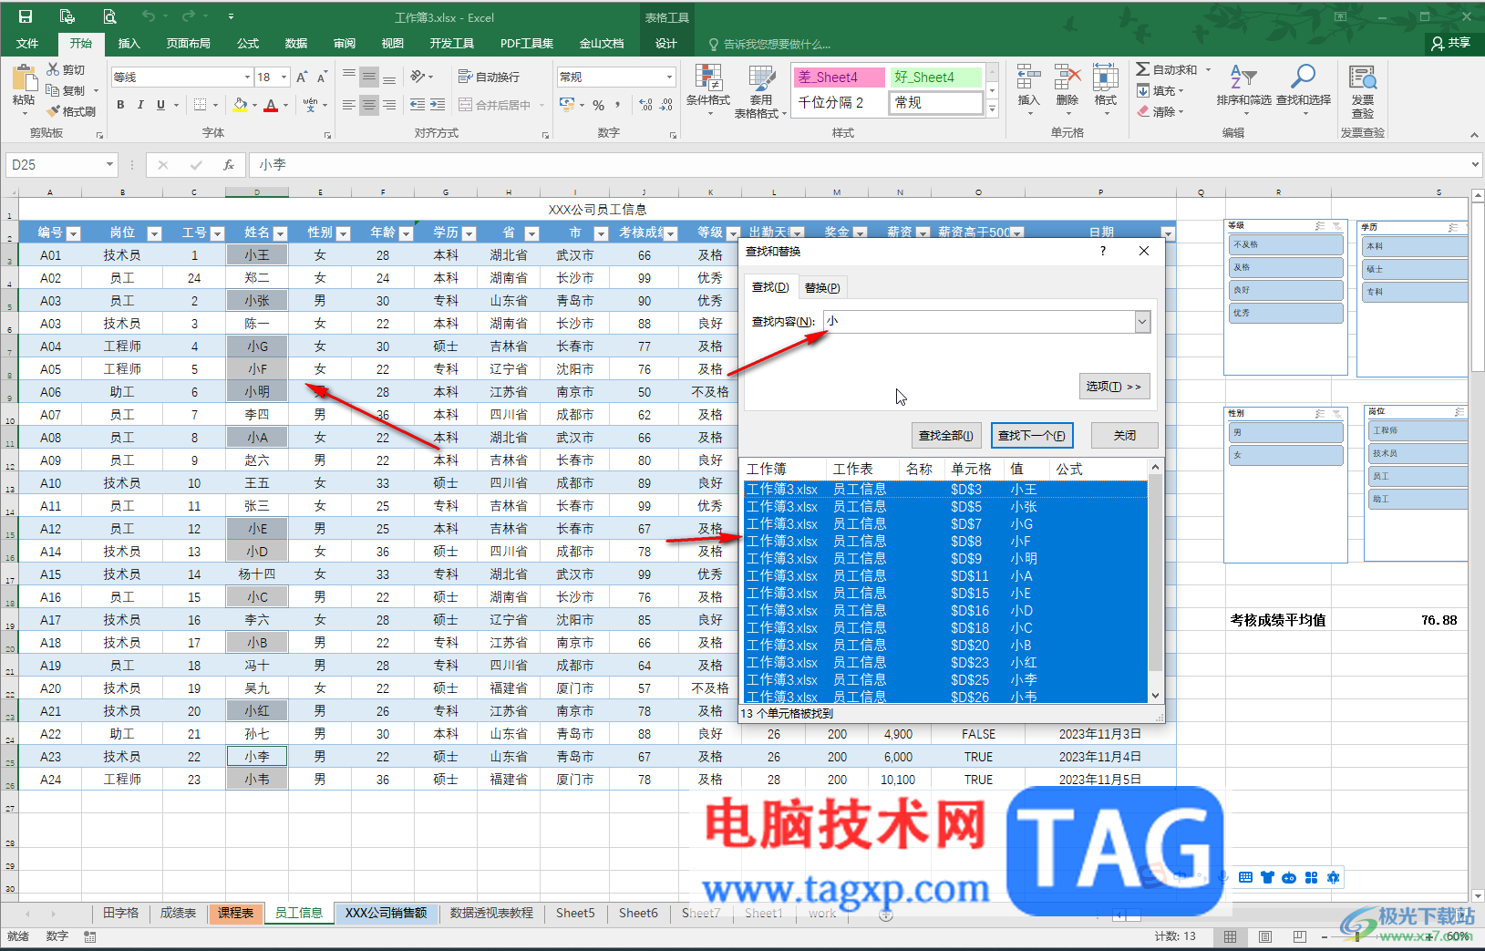Switch to the 成绩表 sheet tab
This screenshot has height=951, width=1485.
click(x=178, y=913)
